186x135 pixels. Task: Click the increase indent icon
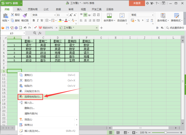[x=98, y=15]
